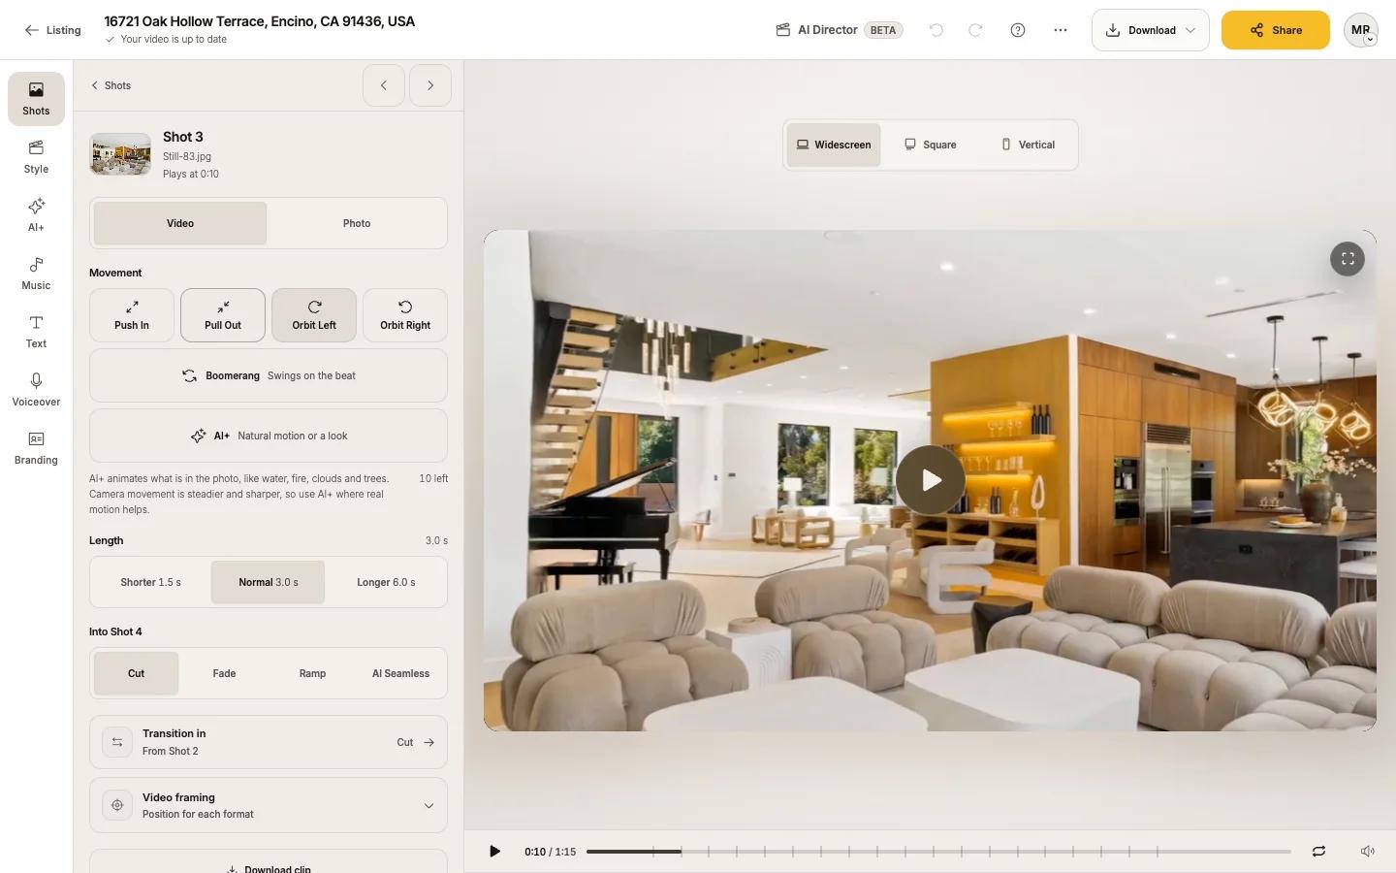Viewport: 1396px width, 873px height.
Task: Select Pull Out movement
Action: [x=223, y=315]
